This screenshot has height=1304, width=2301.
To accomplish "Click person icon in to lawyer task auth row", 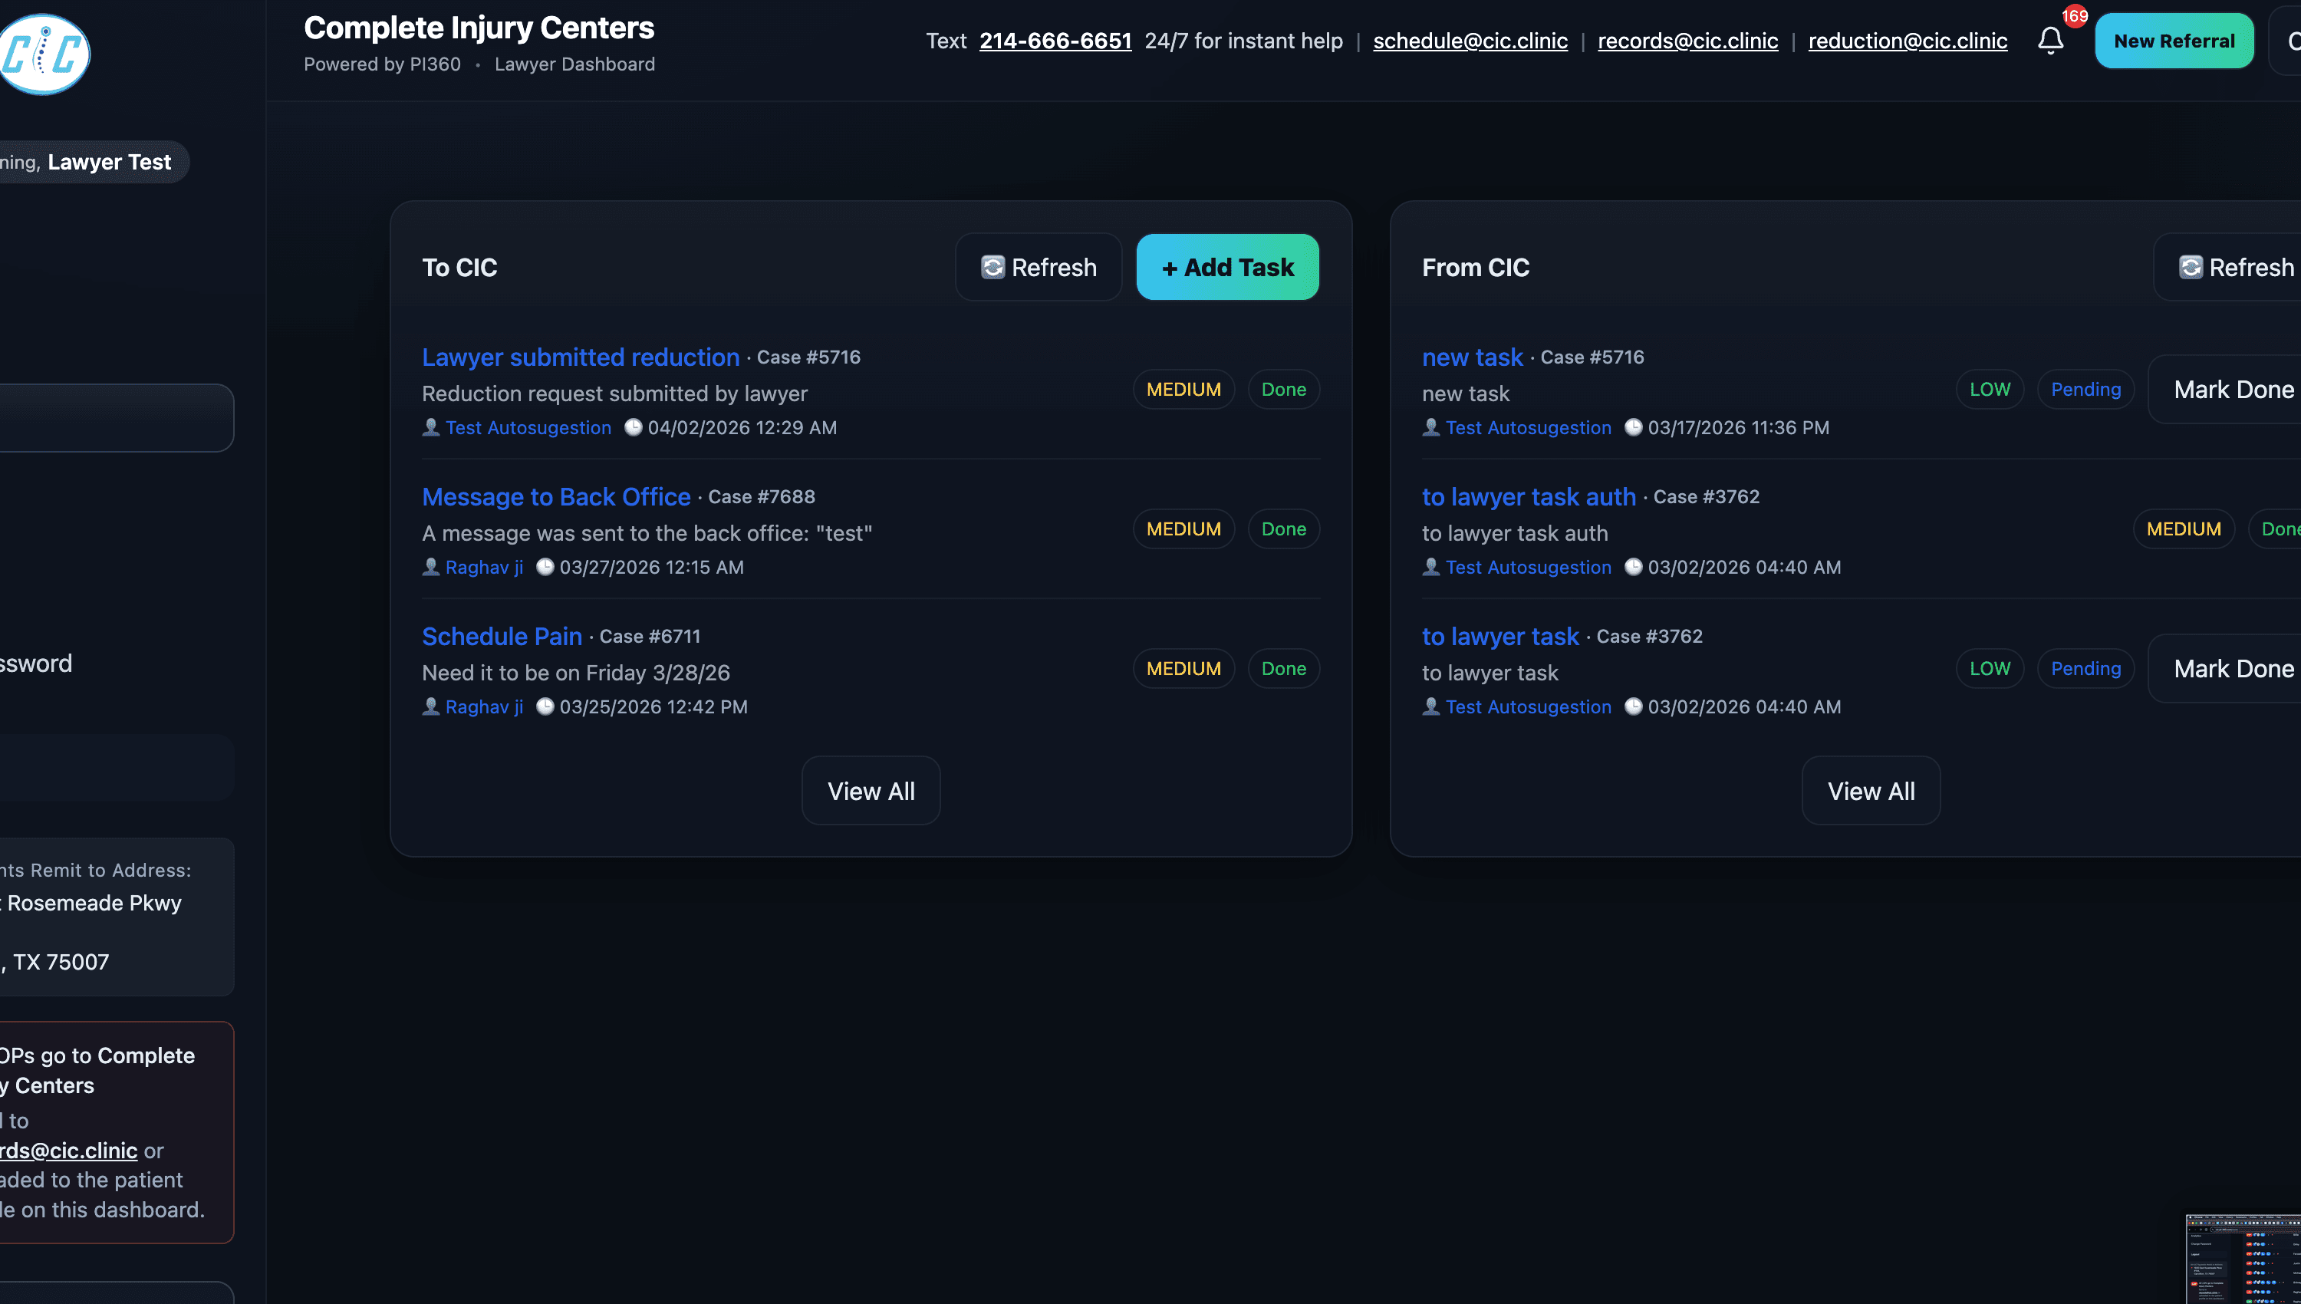I will (1430, 567).
